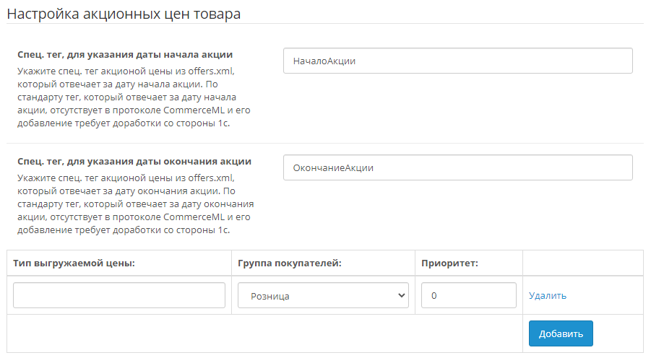Click label Спец. тег, для указания даты окончания акции
651x358 pixels.
pos(134,162)
